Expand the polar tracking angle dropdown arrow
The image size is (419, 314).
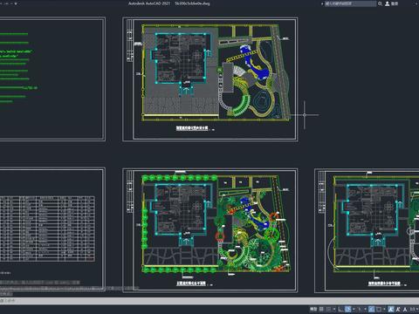(x=354, y=309)
